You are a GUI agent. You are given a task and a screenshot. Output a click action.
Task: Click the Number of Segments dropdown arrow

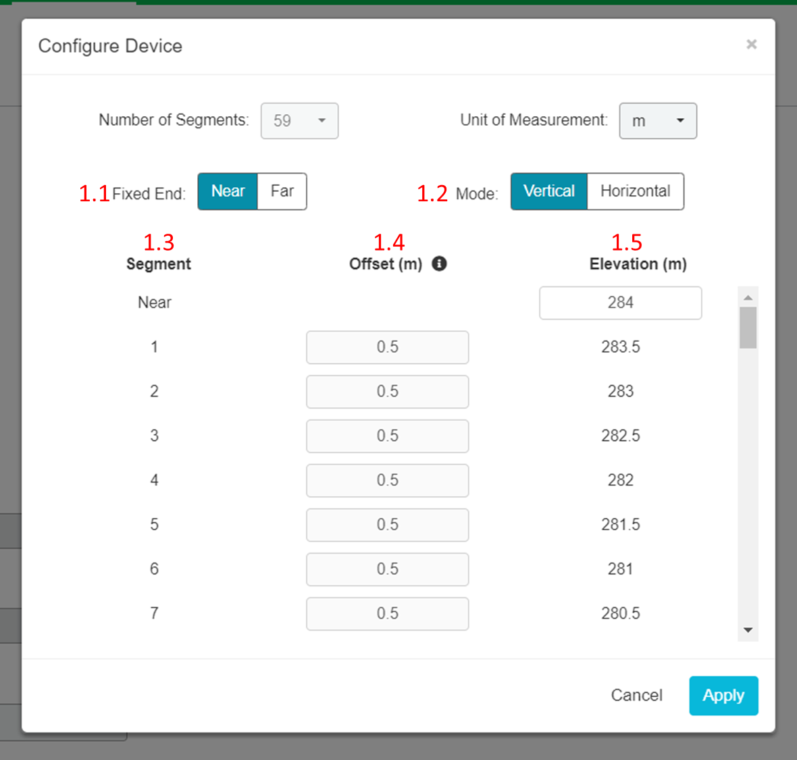[x=322, y=121]
